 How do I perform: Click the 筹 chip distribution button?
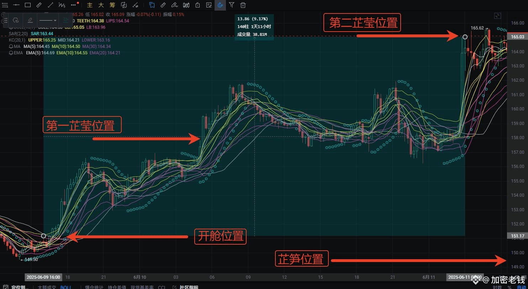pos(112,5)
